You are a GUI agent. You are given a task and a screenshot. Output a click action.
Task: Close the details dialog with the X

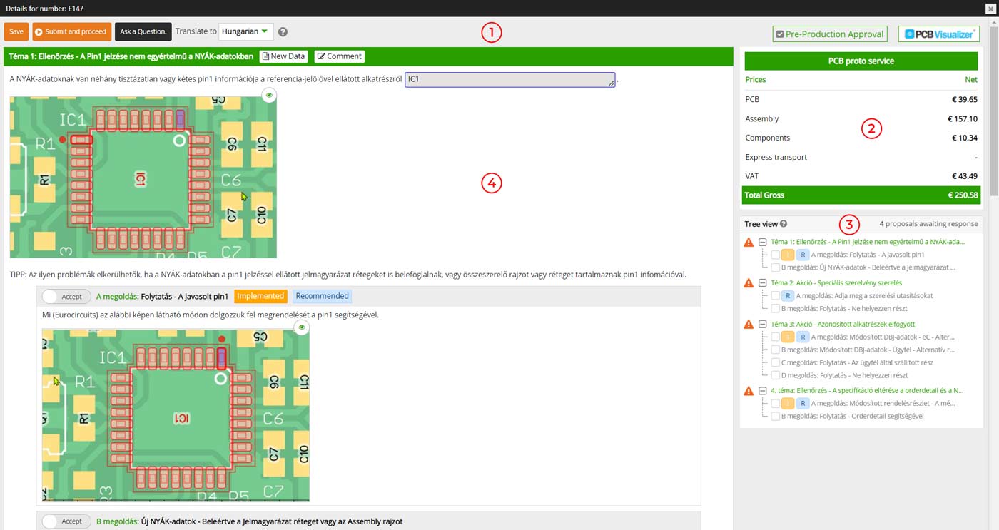click(990, 8)
